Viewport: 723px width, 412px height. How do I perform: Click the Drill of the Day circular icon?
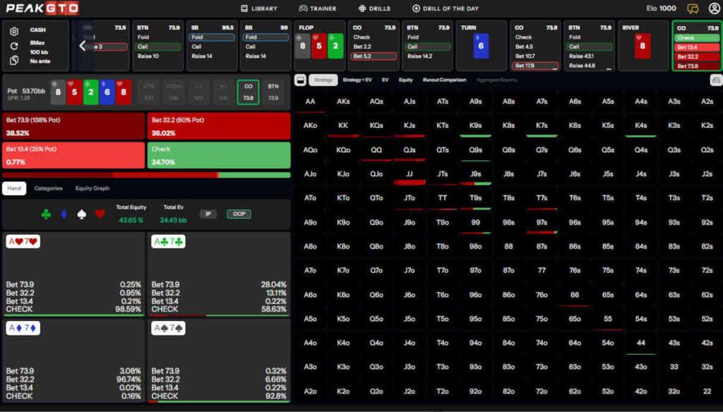coord(416,8)
